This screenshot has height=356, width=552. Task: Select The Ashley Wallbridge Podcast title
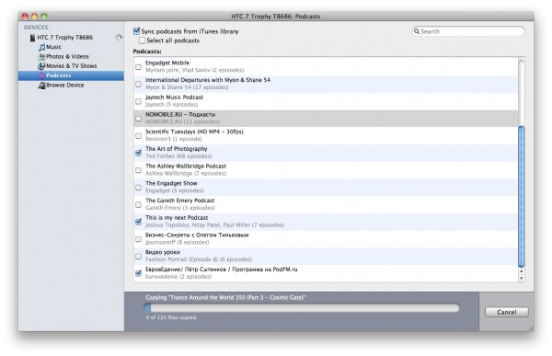[x=186, y=167]
